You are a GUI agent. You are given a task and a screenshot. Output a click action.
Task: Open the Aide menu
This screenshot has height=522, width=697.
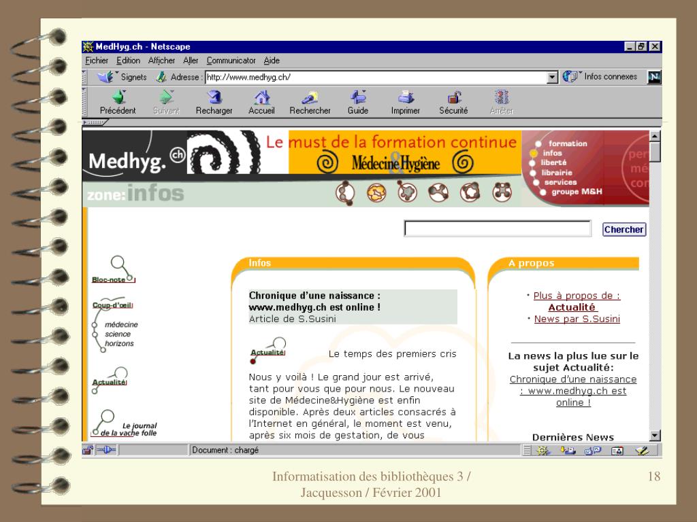click(x=272, y=60)
